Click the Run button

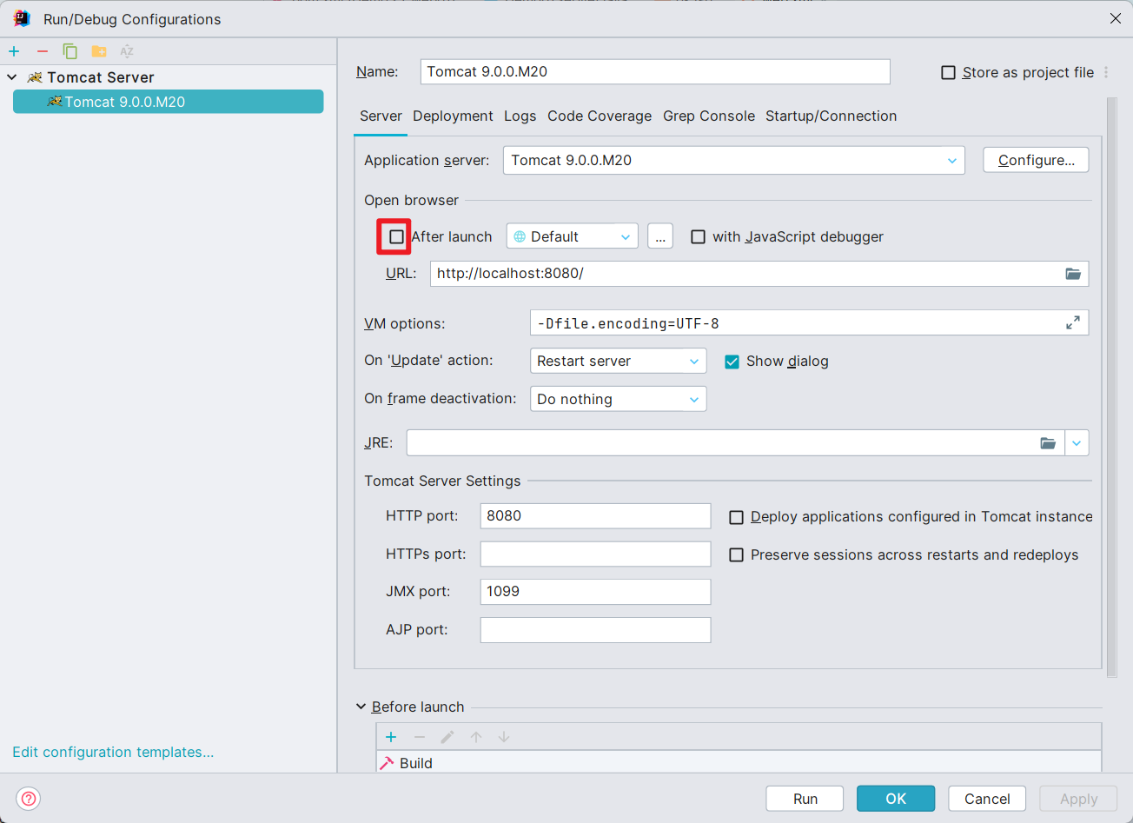tap(805, 799)
